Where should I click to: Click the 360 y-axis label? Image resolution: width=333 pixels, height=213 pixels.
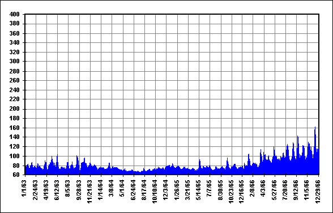[x=15, y=33]
